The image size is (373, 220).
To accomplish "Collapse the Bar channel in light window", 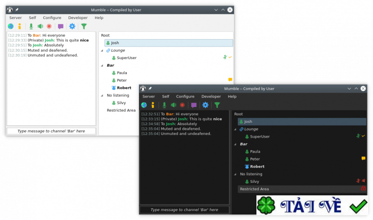I will (102, 65).
